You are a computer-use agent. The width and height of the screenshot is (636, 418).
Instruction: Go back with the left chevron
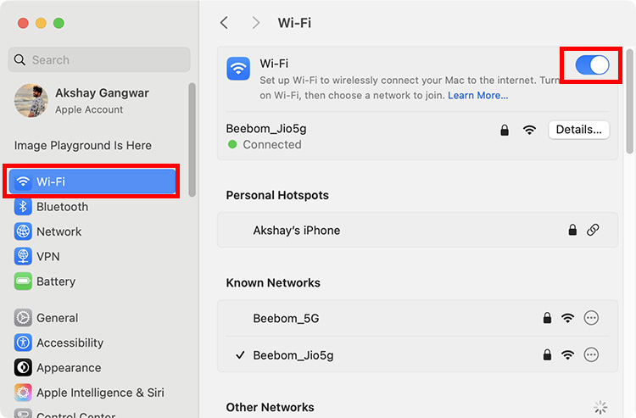tap(225, 23)
